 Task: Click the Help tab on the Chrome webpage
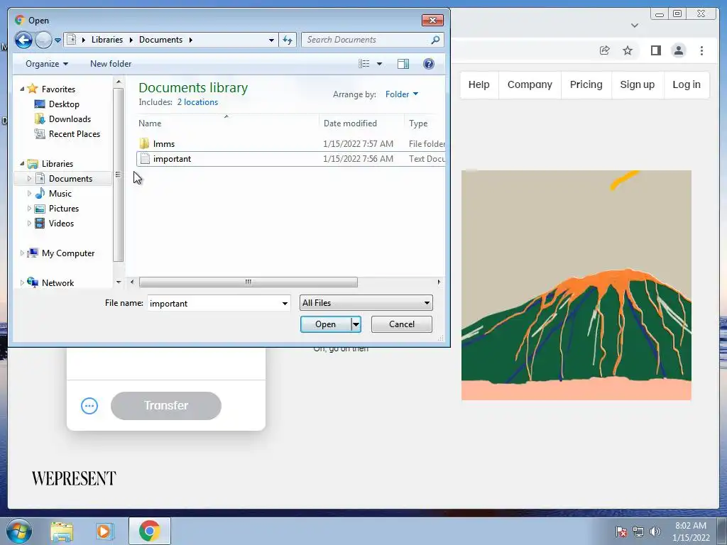click(479, 85)
